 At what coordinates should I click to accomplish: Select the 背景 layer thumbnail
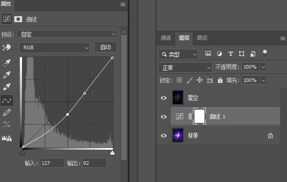pos(178,135)
